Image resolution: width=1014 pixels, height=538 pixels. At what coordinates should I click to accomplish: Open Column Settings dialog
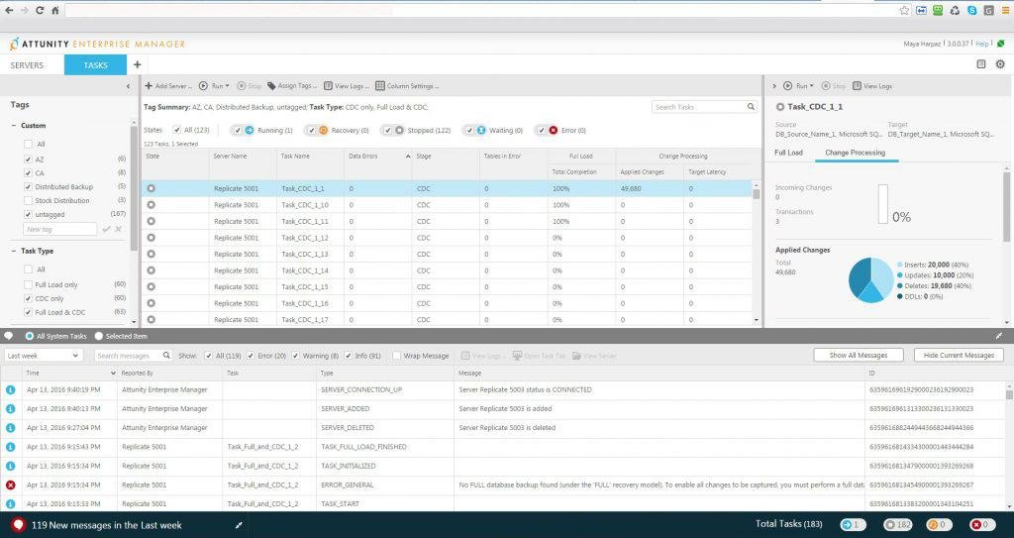pos(407,85)
